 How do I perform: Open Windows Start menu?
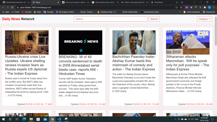(x=3, y=119)
